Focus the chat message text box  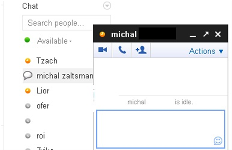[x=160, y=129]
